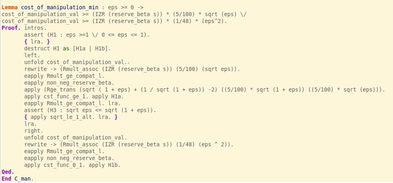Place cursor on cost_of_manipulation_min lemma name
The width and height of the screenshot is (393, 183).
pyautogui.click(x=58, y=7)
